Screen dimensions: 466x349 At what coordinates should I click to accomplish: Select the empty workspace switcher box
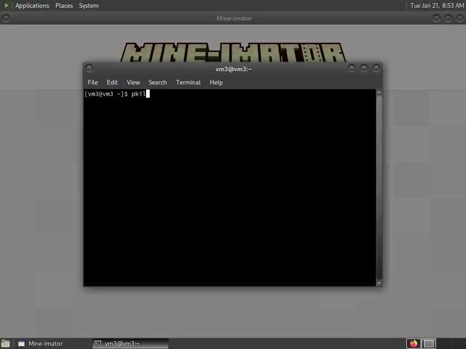click(x=429, y=344)
